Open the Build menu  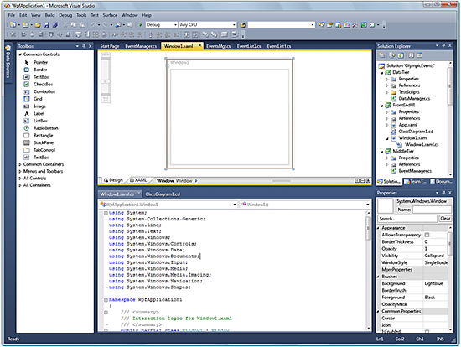click(x=49, y=15)
